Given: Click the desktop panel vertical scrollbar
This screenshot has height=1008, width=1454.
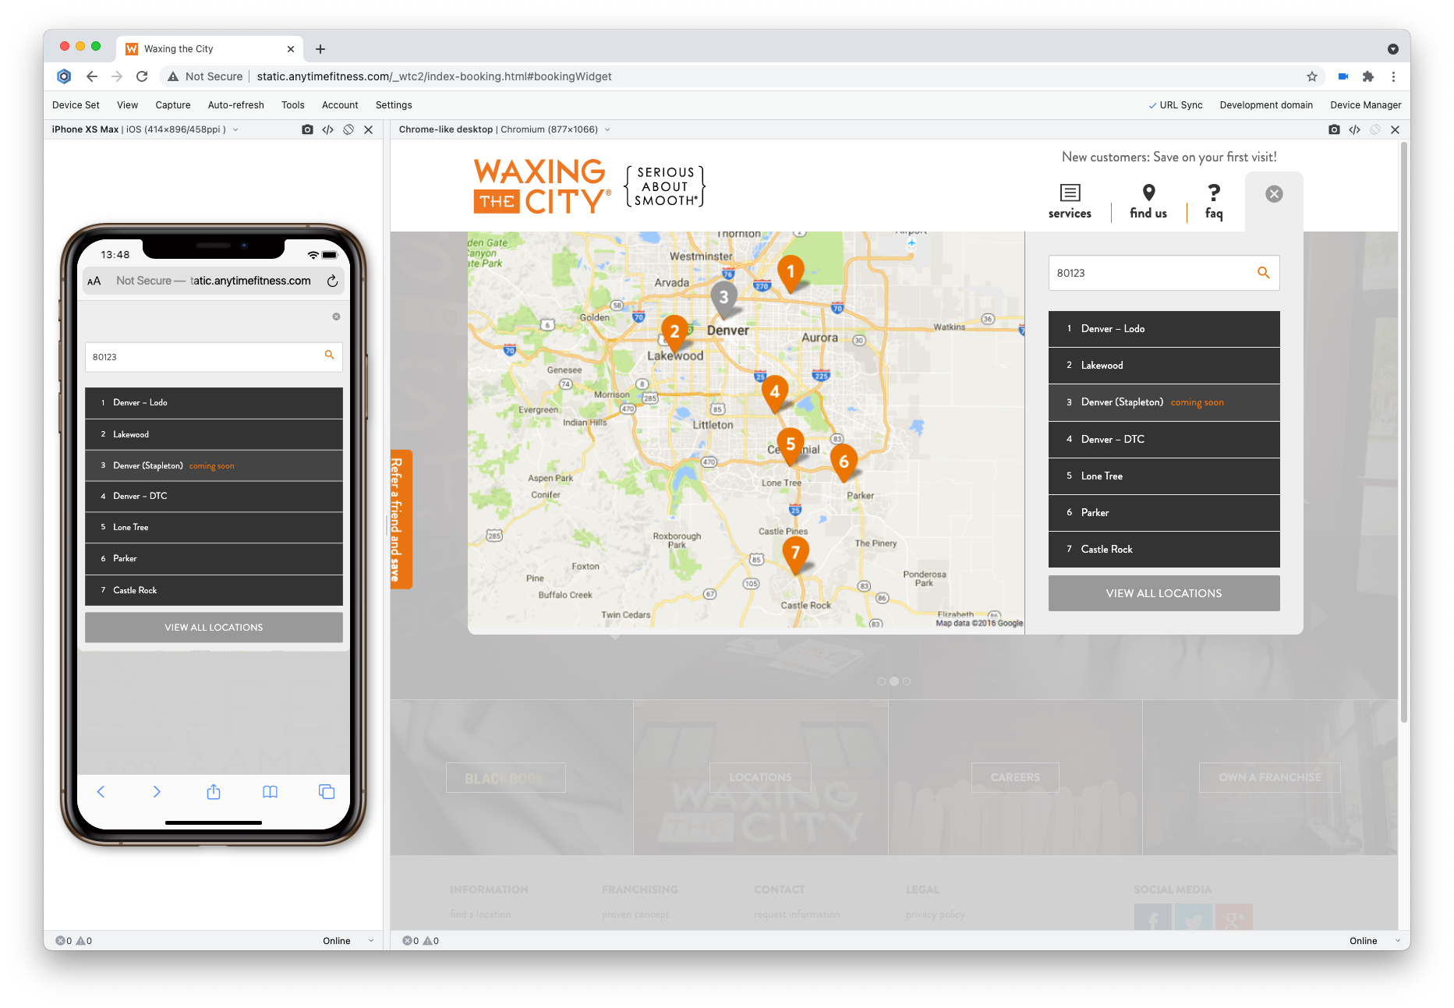Looking at the screenshot, I should tap(1404, 433).
